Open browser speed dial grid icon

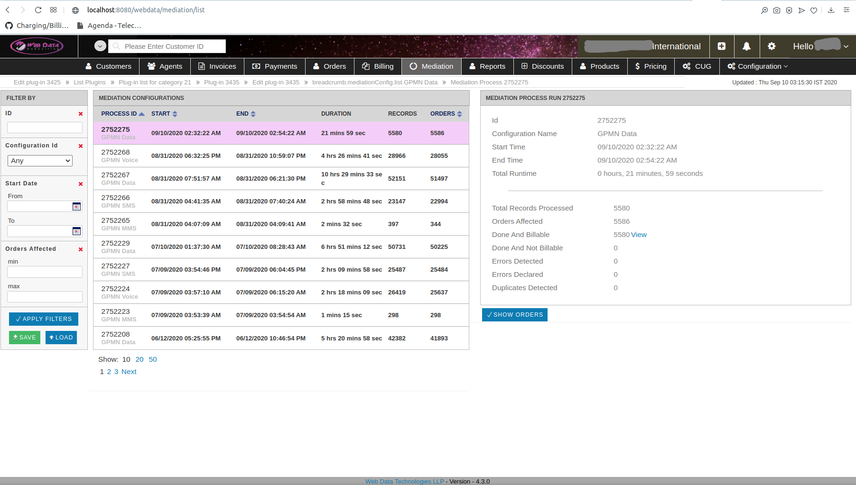click(53, 10)
